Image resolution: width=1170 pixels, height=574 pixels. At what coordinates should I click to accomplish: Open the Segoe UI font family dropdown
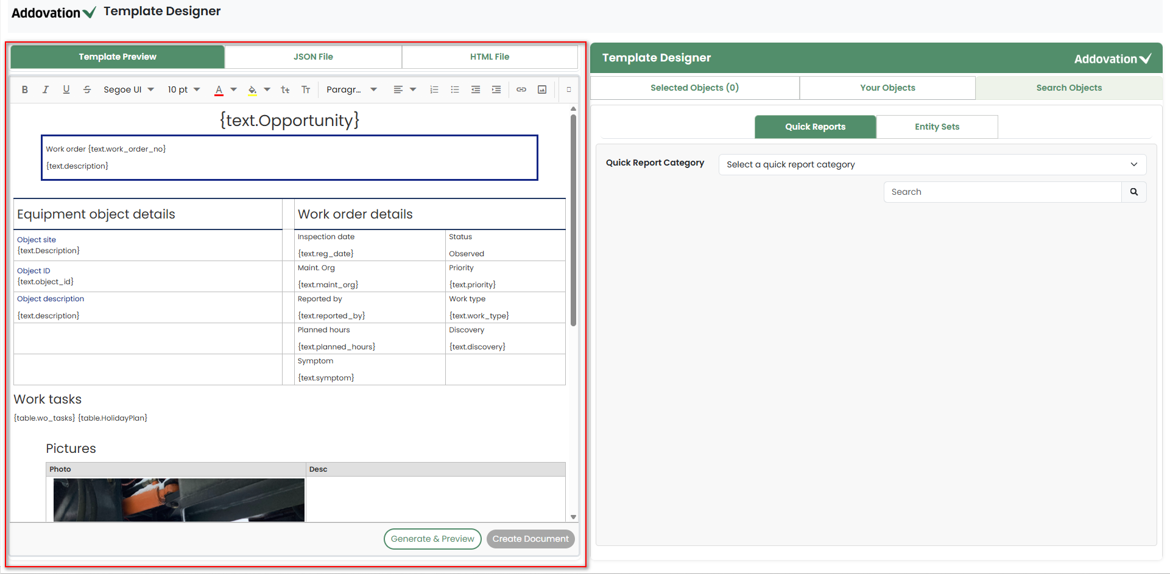coord(129,89)
